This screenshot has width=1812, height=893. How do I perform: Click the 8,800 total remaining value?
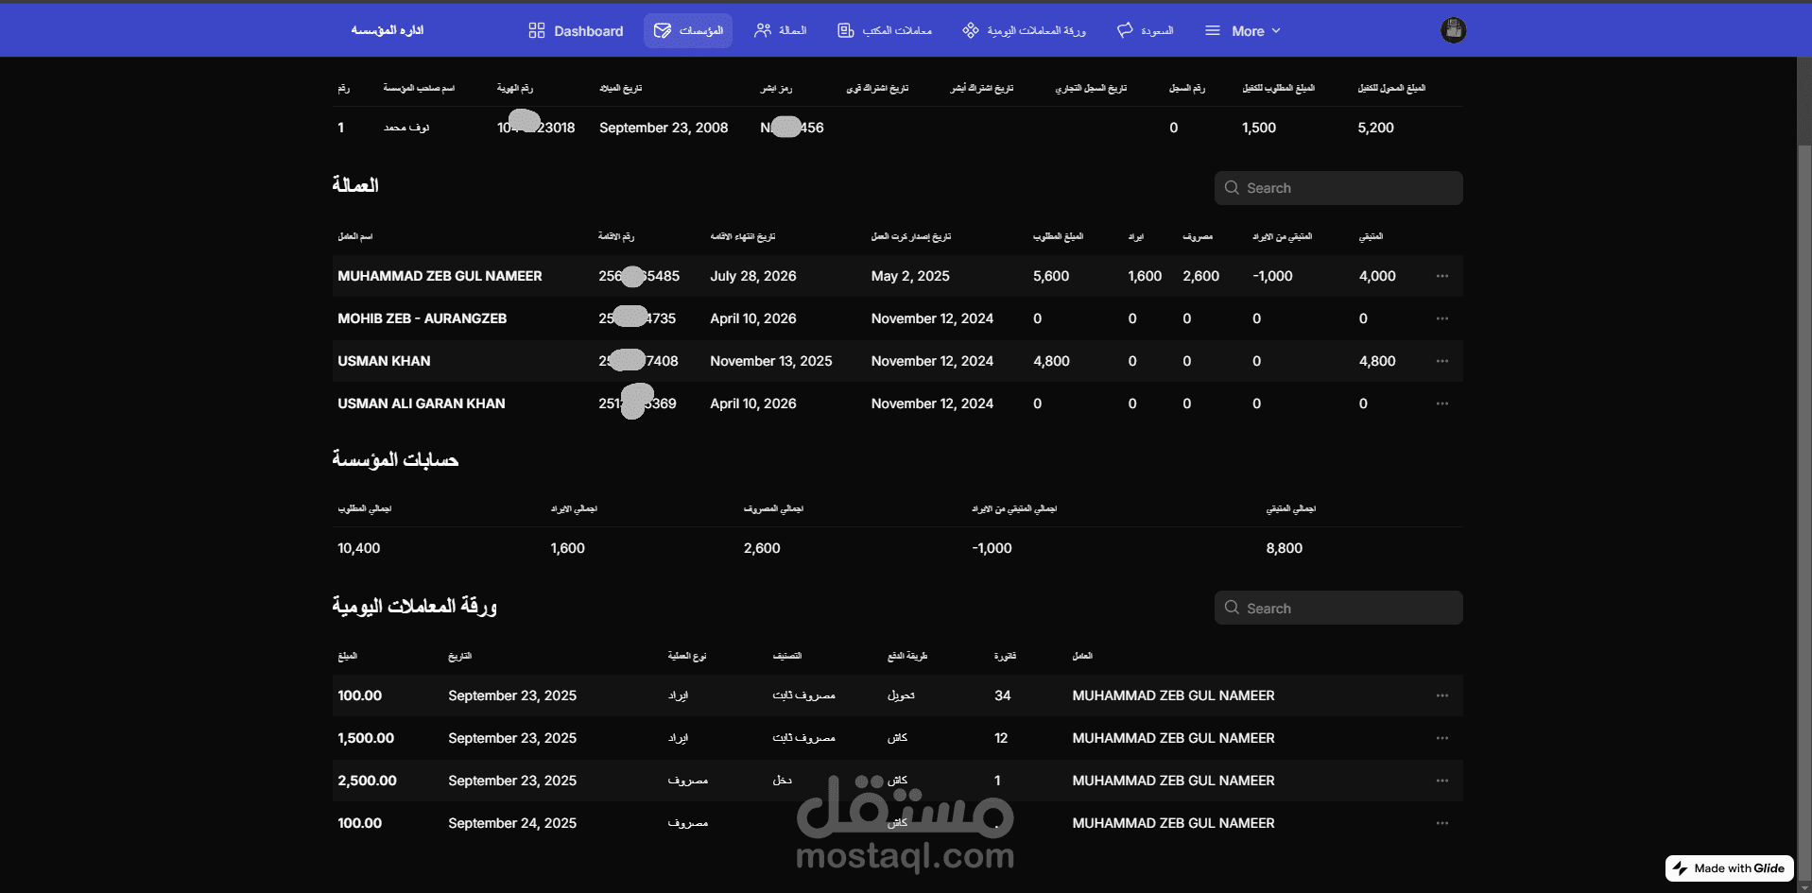(x=1285, y=548)
